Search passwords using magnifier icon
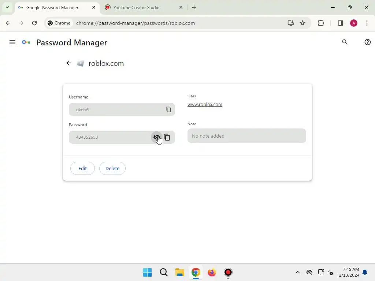 pyautogui.click(x=345, y=42)
